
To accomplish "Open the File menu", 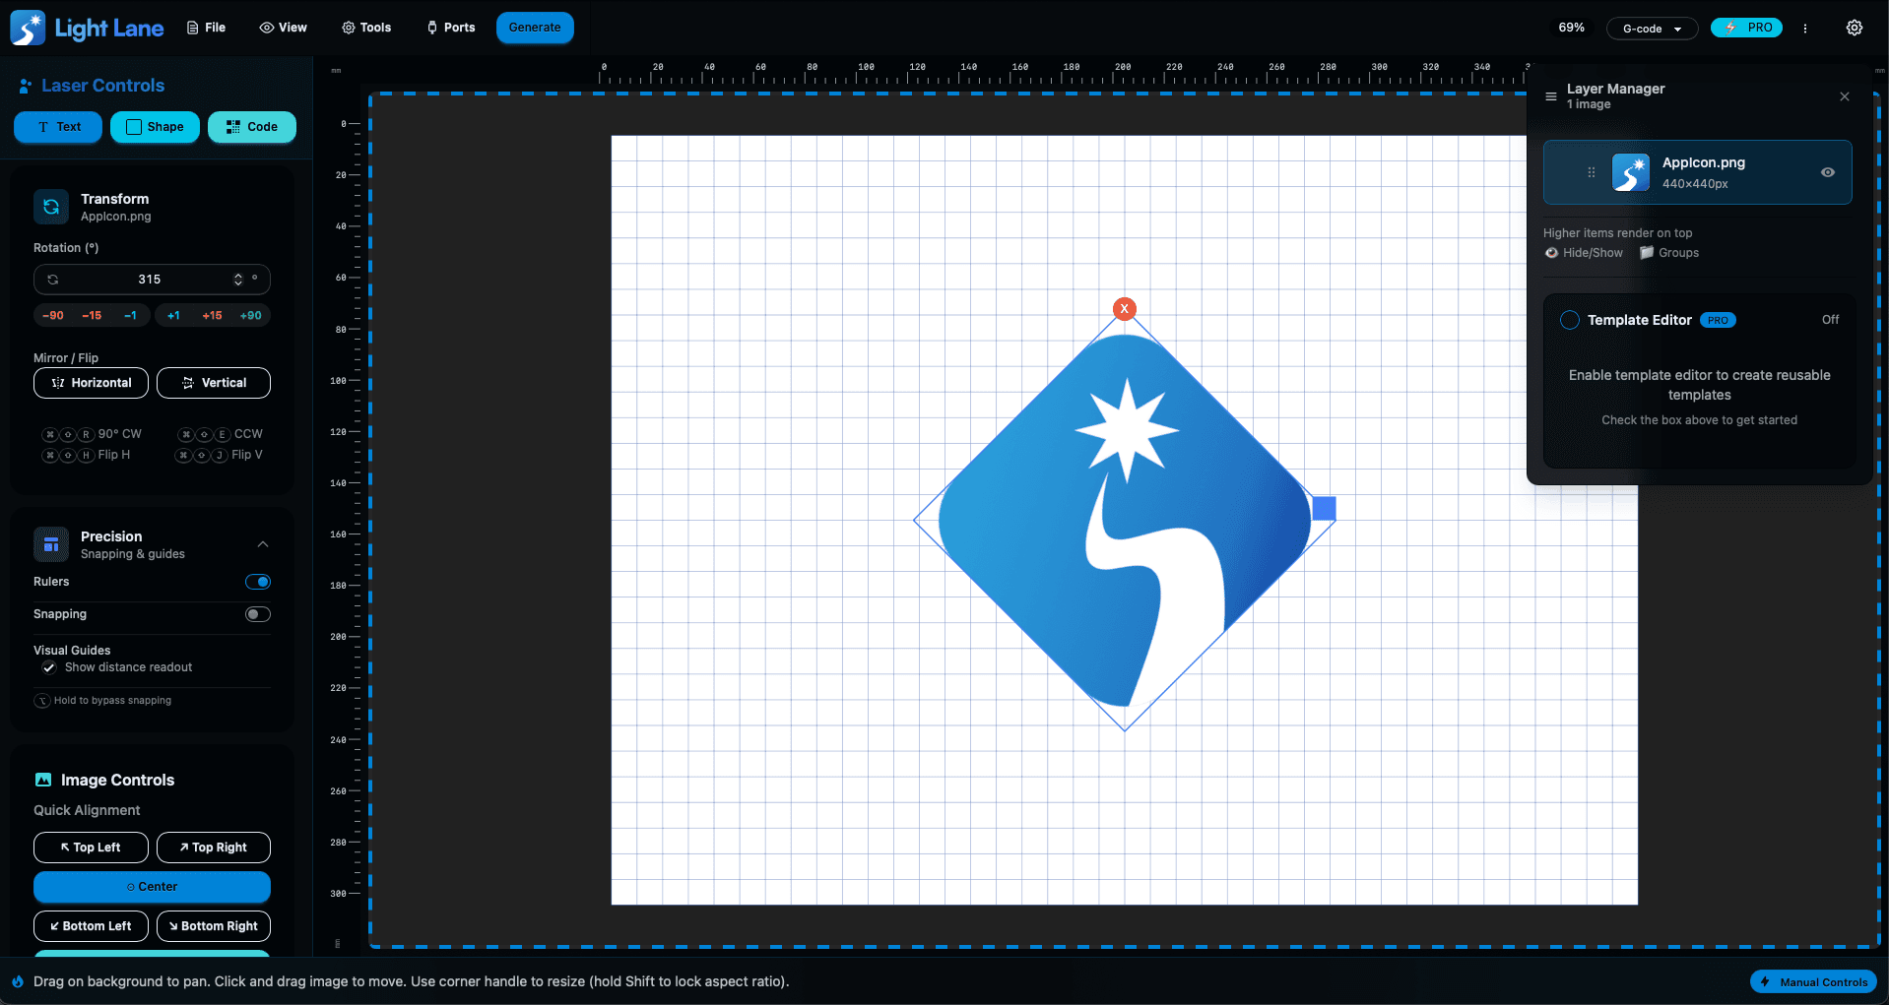I will click(206, 28).
